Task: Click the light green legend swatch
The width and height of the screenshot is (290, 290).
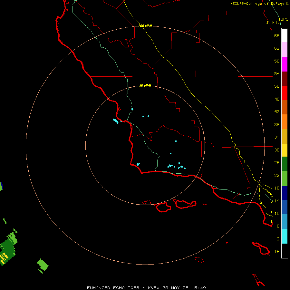Action: pos(285,179)
